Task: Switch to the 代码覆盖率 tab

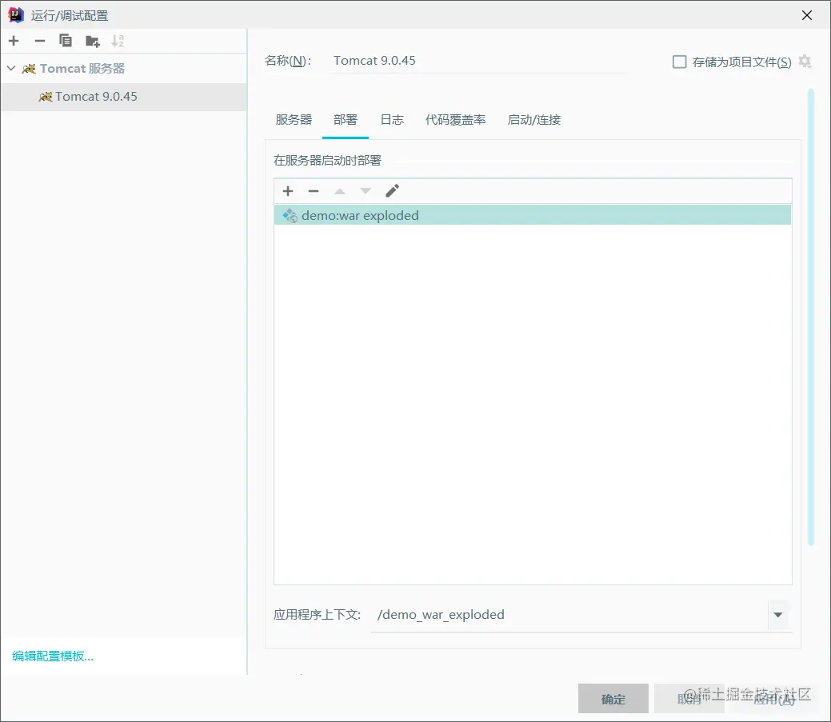Action: 455,120
